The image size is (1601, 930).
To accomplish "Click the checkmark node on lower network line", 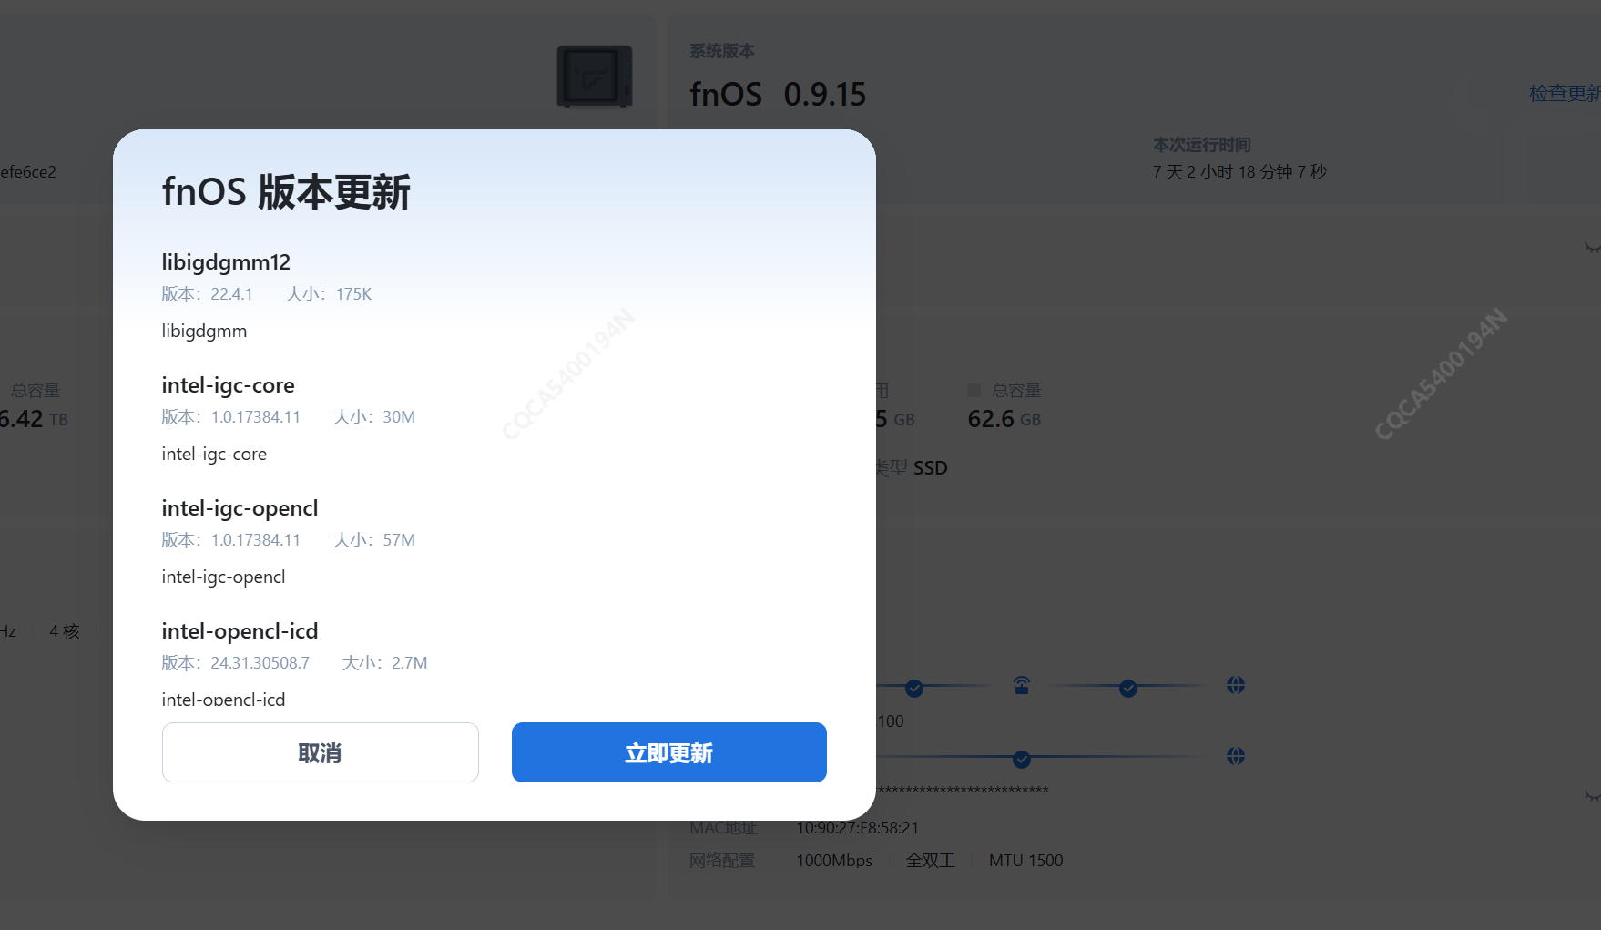I will click(x=1022, y=759).
